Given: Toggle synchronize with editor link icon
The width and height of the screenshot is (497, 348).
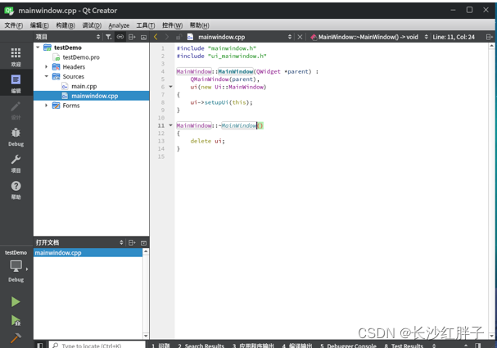Looking at the screenshot, I should pos(120,37).
